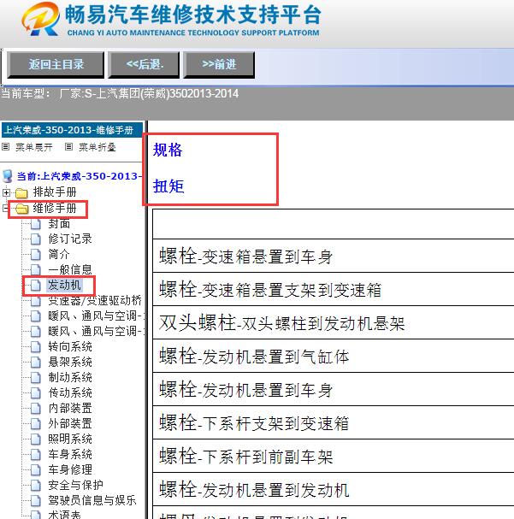The width and height of the screenshot is (514, 519).
Task: Click the document icon beside 修订记录
Action: coord(35,239)
